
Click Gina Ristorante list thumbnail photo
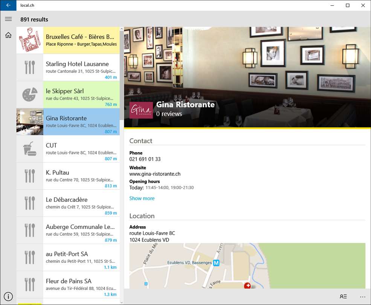tap(30, 122)
